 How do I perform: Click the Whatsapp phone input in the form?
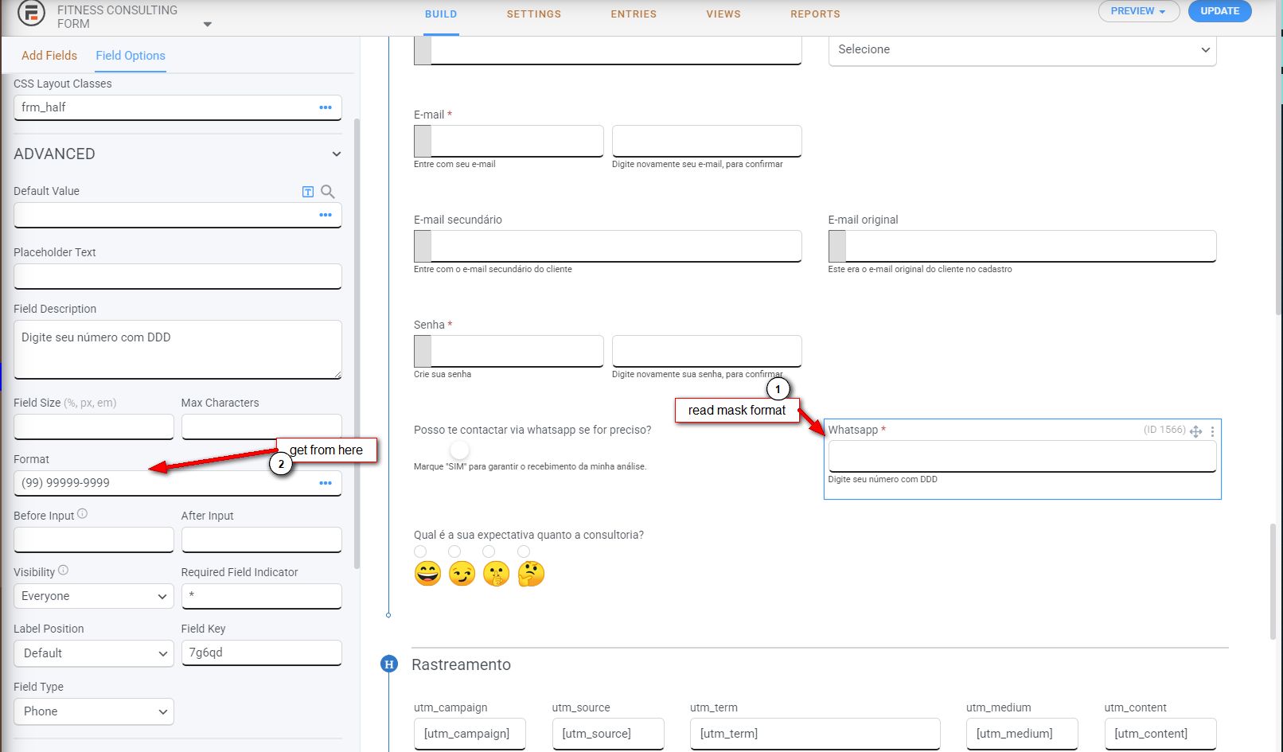(x=1022, y=457)
